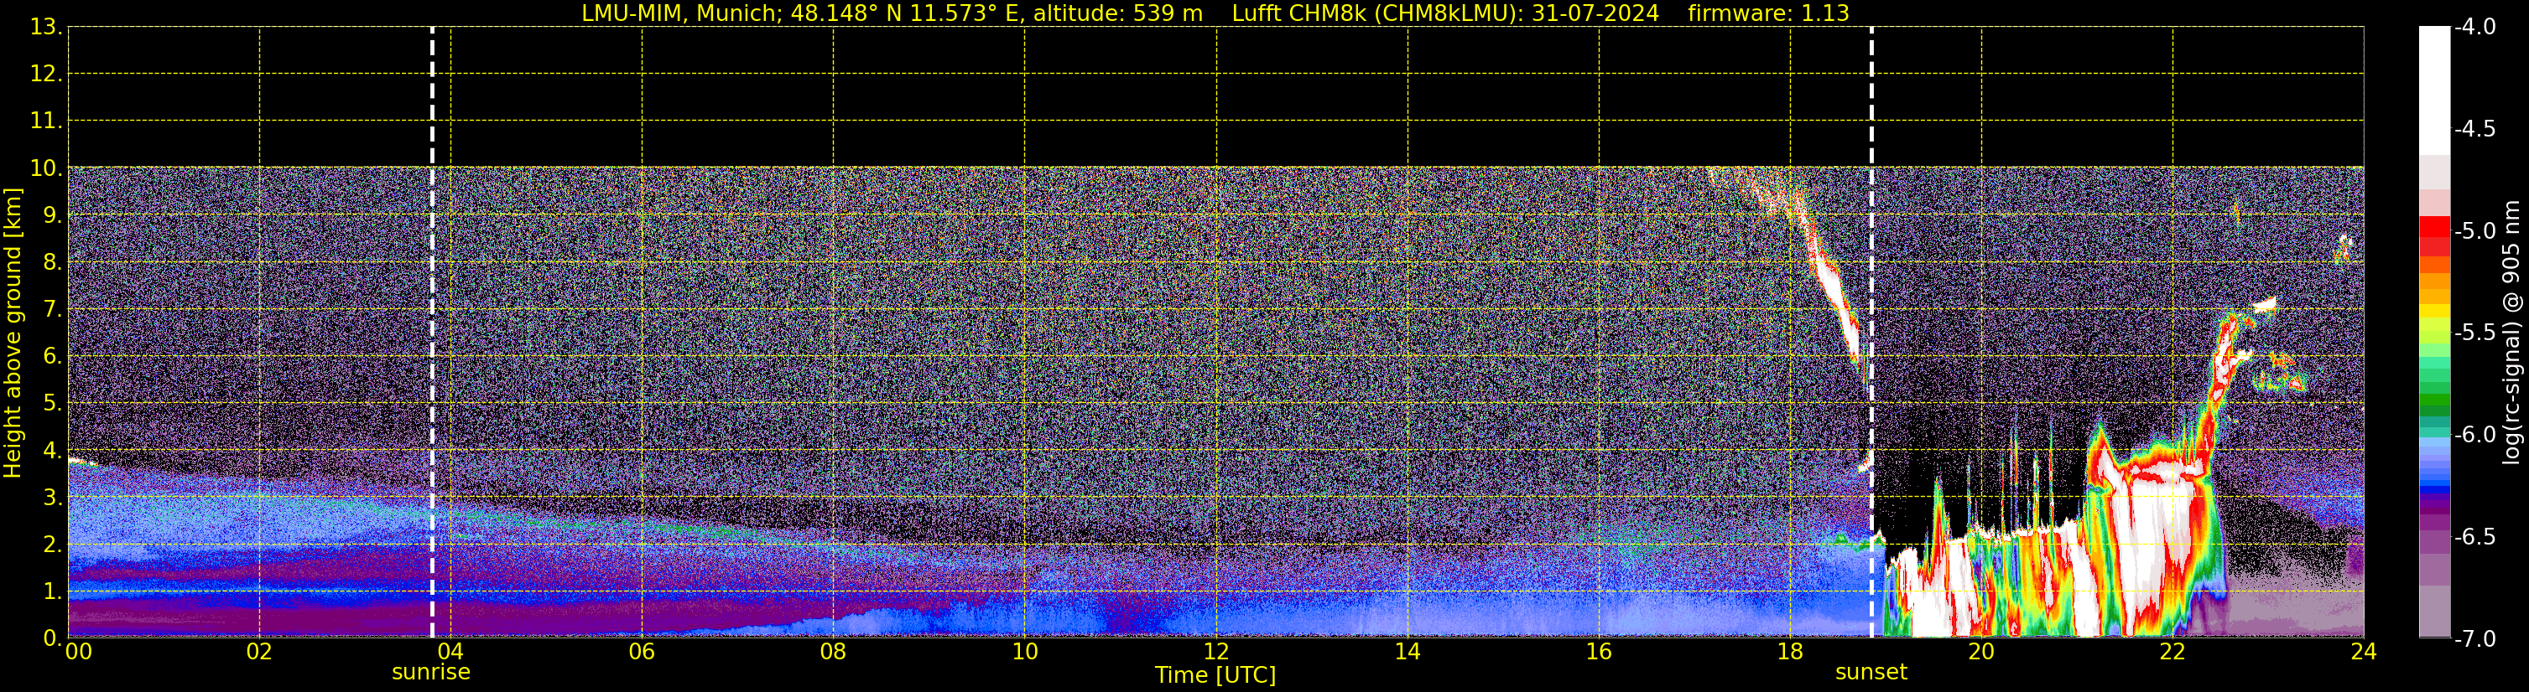Viewport: 2529px width, 692px height.
Task: Click time-axis tick label "12"
Action: click(1216, 652)
